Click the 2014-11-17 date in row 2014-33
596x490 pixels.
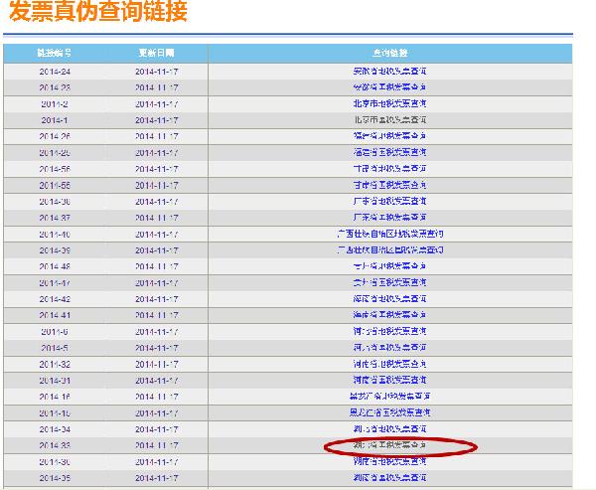157,445
